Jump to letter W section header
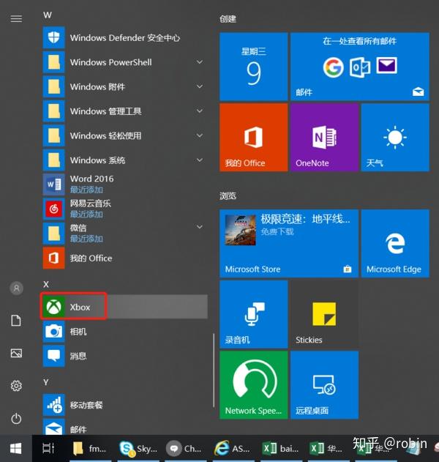This screenshot has width=439, height=462. pos(48,15)
